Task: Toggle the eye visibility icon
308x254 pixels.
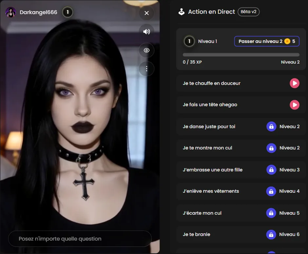Action: point(146,50)
